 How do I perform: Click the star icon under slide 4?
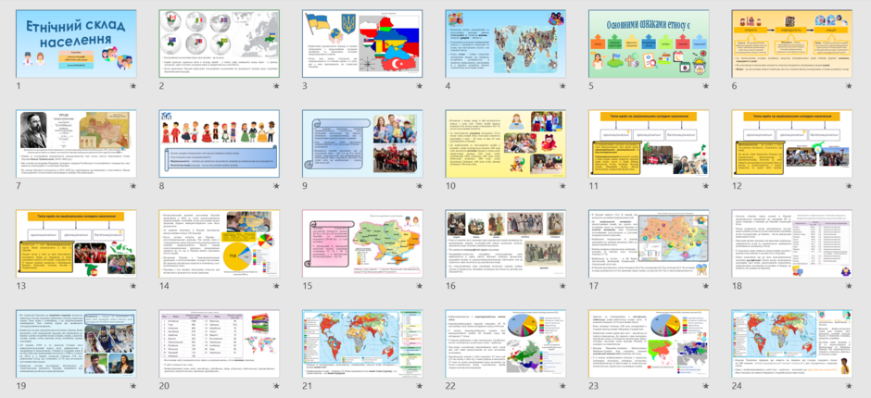click(x=562, y=86)
